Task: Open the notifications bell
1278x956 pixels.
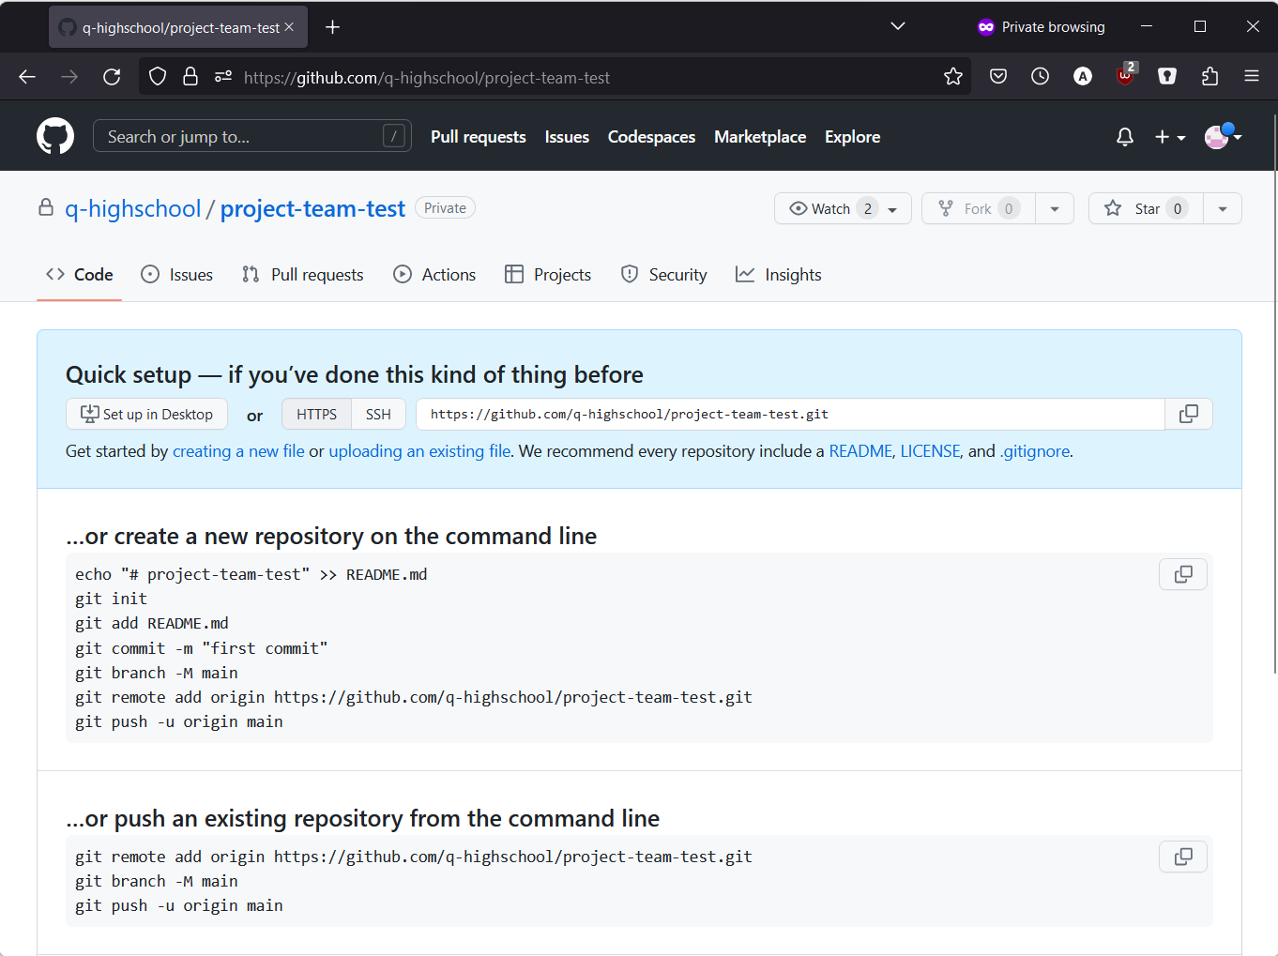Action: 1124,137
